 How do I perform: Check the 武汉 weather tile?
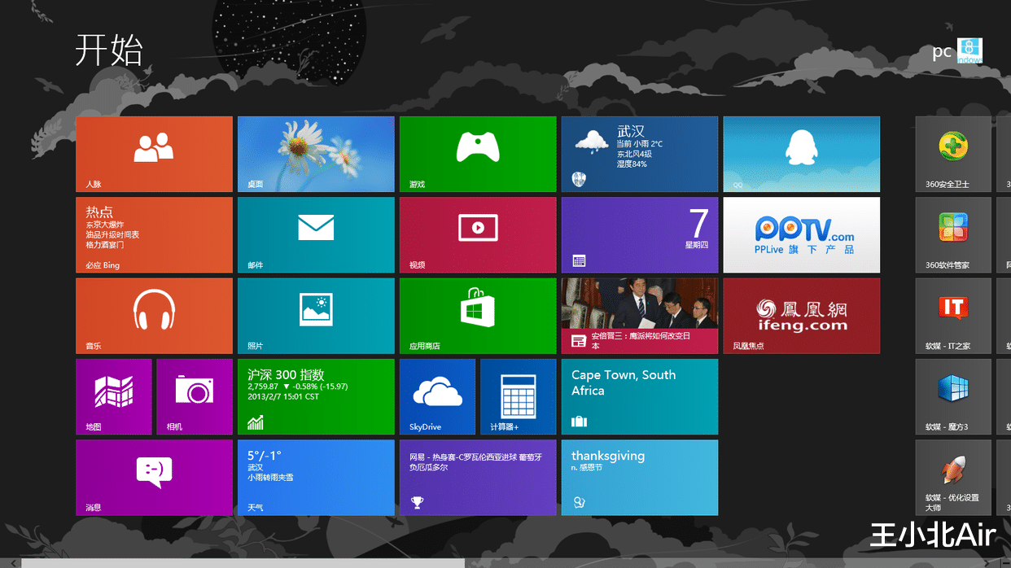pyautogui.click(x=639, y=154)
